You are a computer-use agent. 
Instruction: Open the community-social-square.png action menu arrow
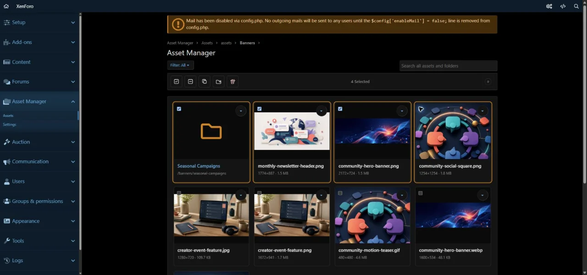pyautogui.click(x=482, y=111)
